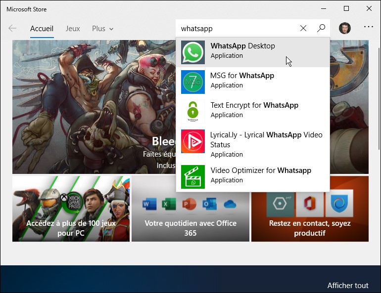The width and height of the screenshot is (381, 293).
Task: Click the MSG for WhatsApp icon
Action: 193,82
